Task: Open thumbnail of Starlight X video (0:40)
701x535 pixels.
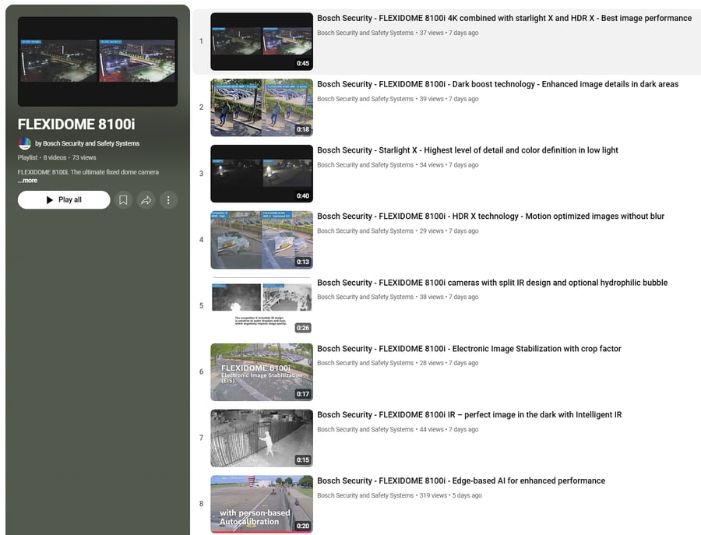Action: (262, 174)
